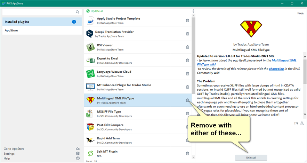
Task: Select the Post-Edit Compare plug-in row
Action: pos(138,127)
